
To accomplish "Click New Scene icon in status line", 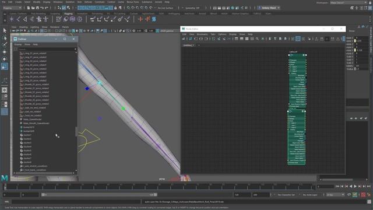I will 29,8.
